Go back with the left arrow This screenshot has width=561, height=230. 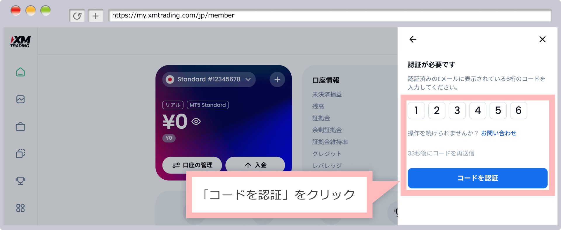click(413, 39)
